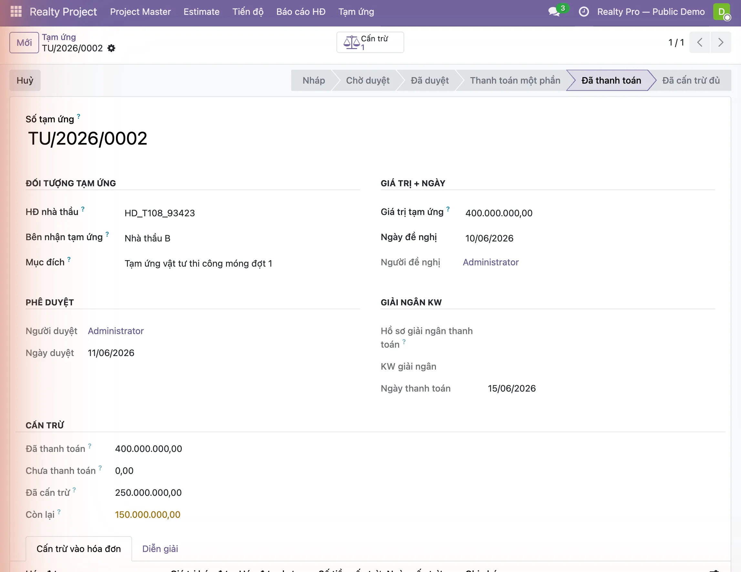This screenshot has width=741, height=572.
Task: Go to the previous record arrow
Action: (x=700, y=42)
